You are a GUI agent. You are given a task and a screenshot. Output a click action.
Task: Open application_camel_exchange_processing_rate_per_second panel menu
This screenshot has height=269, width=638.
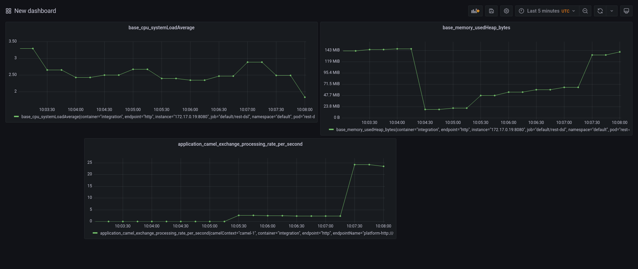pos(240,144)
